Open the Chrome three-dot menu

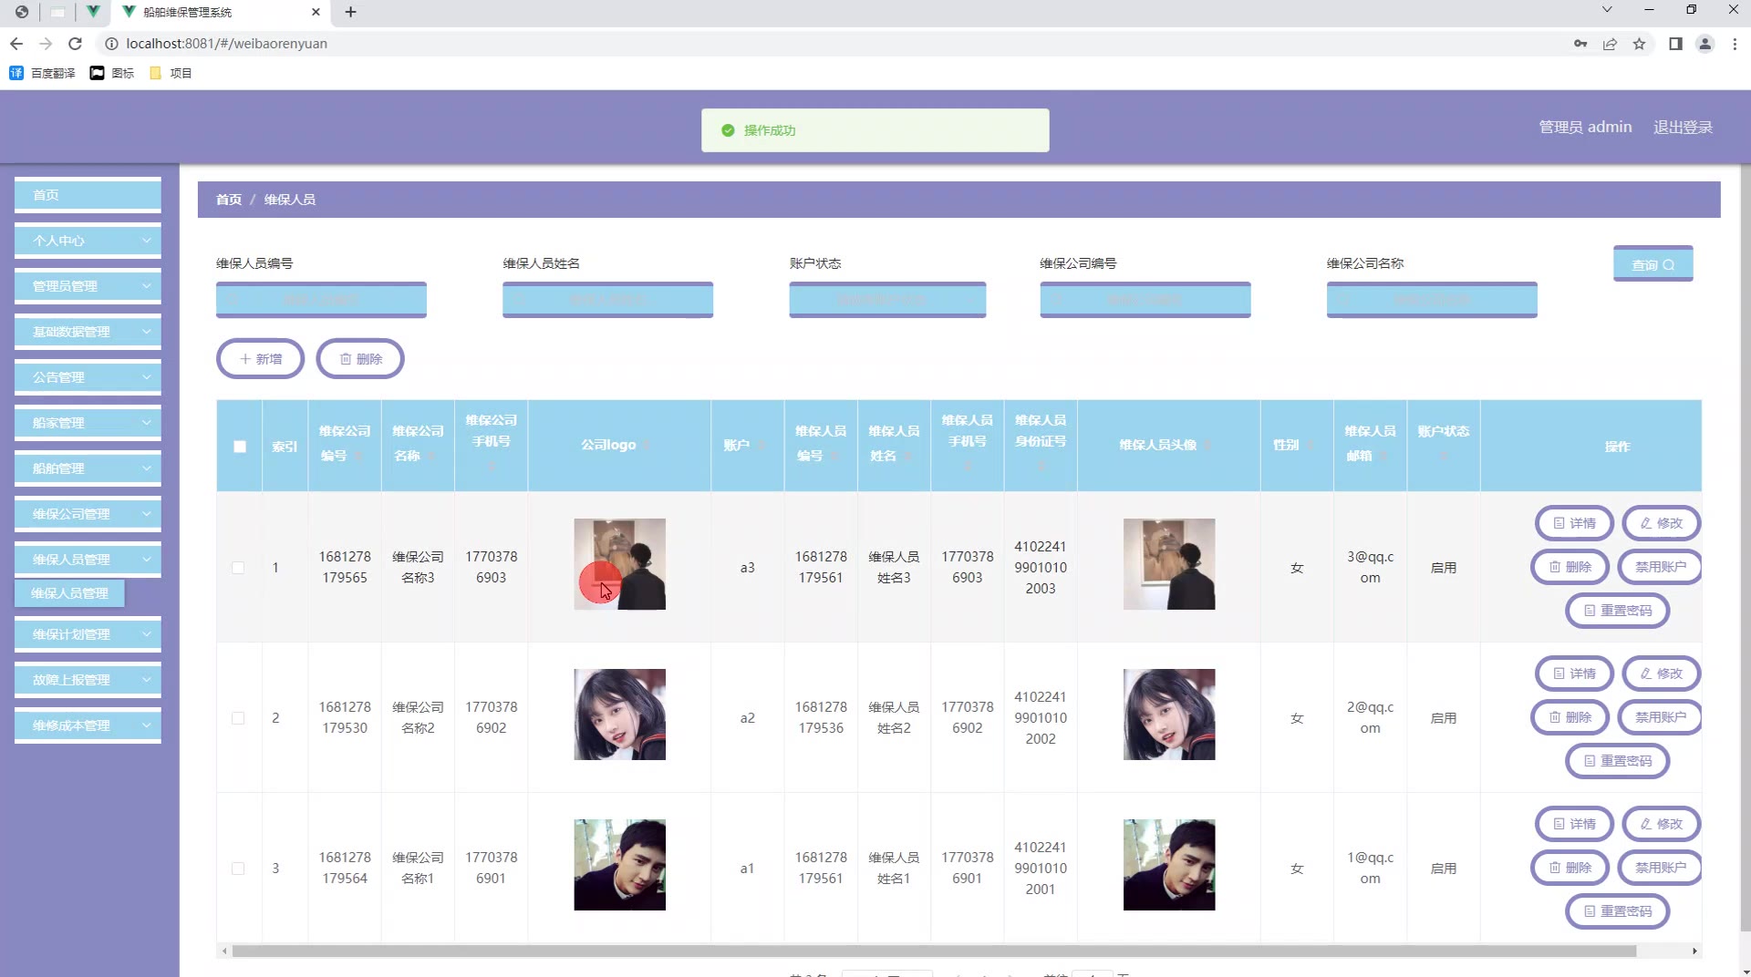coord(1735,44)
